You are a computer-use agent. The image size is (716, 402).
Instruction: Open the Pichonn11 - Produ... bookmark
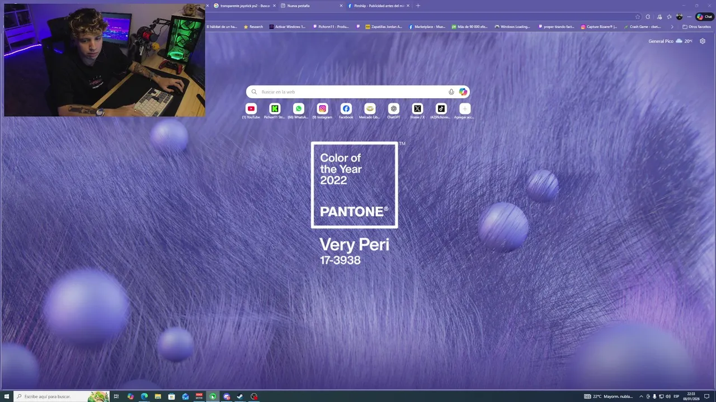(331, 27)
